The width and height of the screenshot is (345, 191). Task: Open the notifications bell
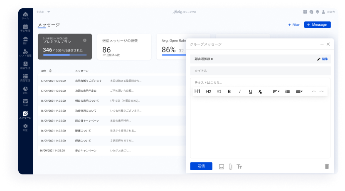(317, 12)
